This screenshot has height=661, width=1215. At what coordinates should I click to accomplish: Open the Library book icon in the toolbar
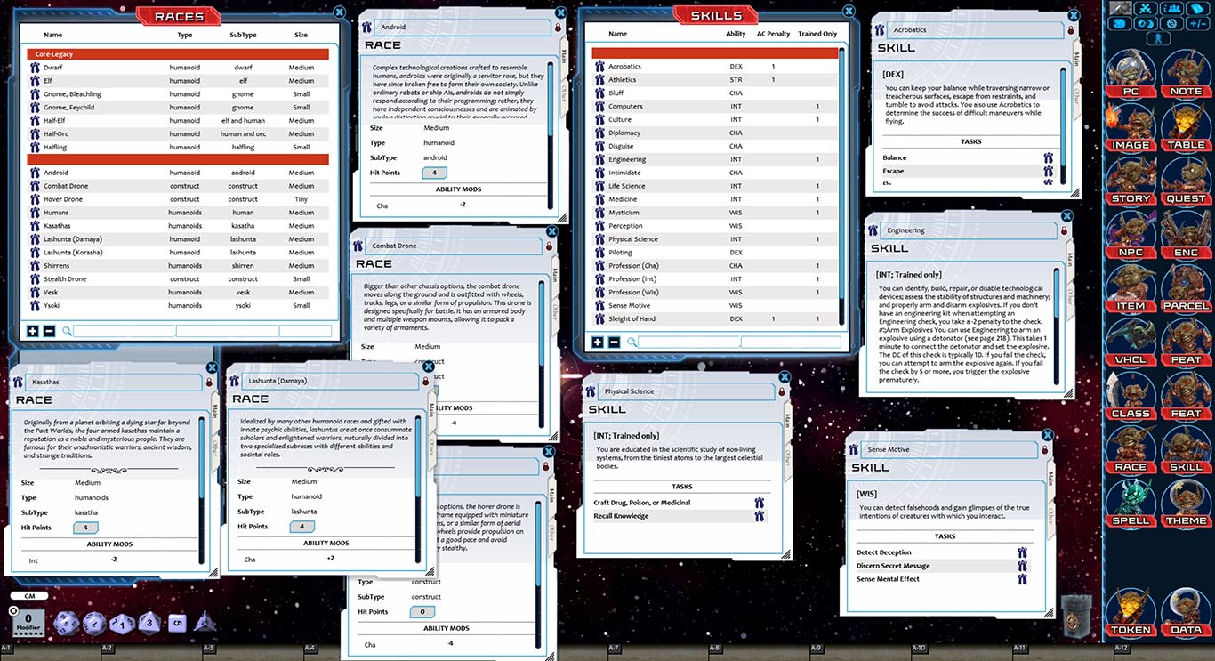point(1197,9)
